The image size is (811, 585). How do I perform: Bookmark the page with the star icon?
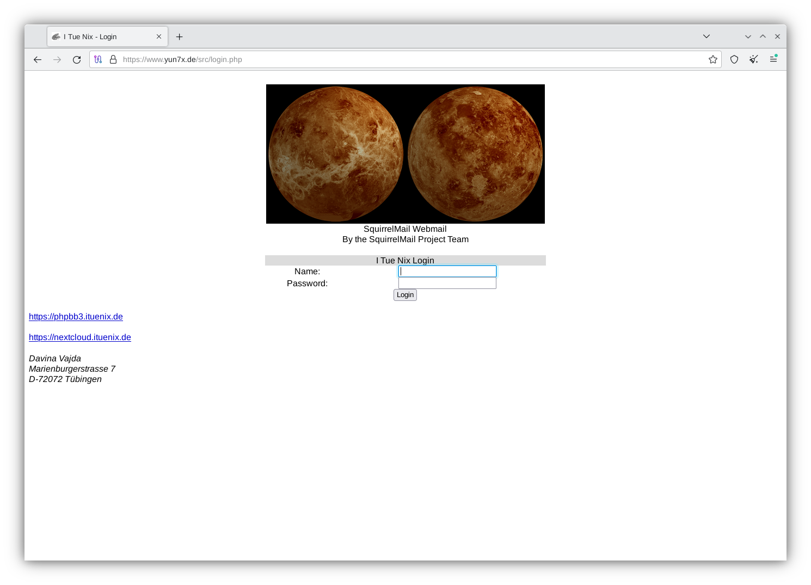coord(713,59)
